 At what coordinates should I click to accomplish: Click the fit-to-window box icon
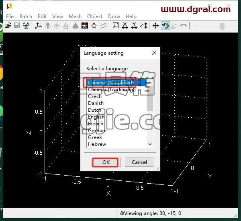click(x=116, y=26)
